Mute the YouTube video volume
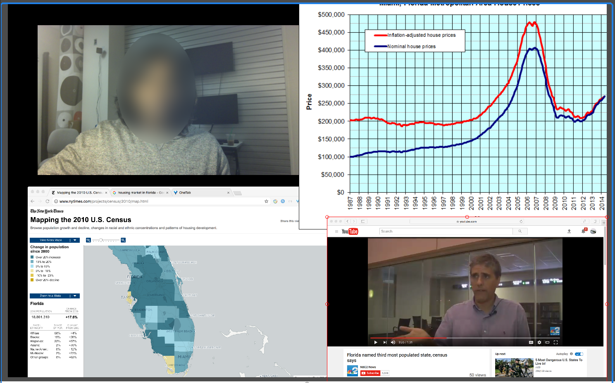This screenshot has height=383, width=615. click(x=393, y=342)
